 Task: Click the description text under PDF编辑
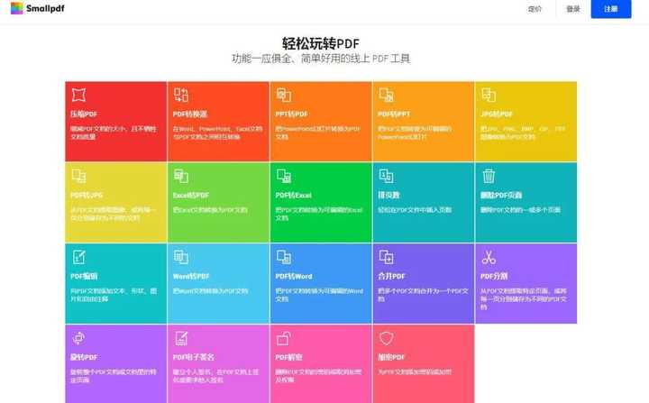pos(114,295)
